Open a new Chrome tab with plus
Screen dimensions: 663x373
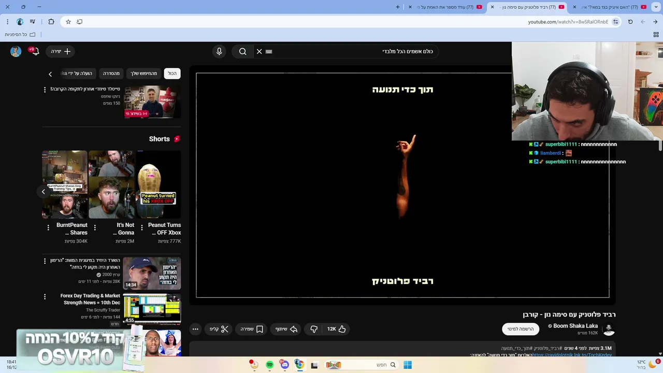(x=398, y=7)
